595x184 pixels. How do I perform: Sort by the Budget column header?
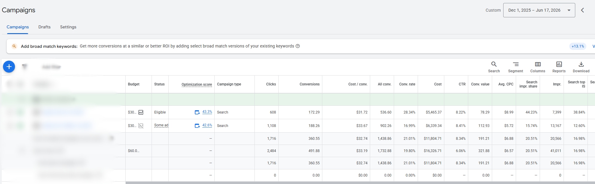click(134, 84)
